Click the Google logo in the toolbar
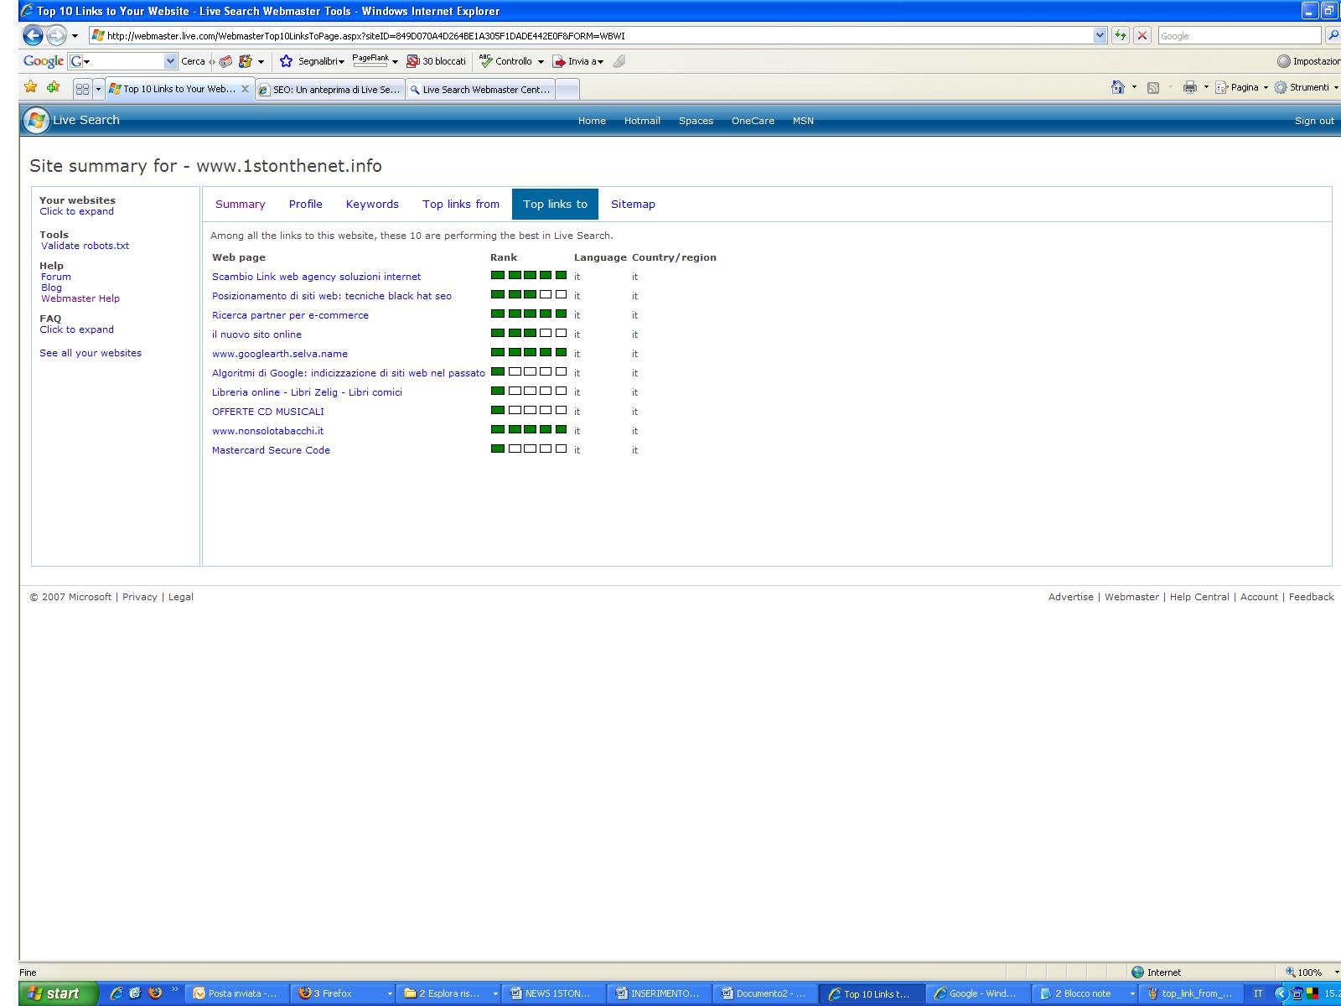The width and height of the screenshot is (1341, 1006). pos(44,61)
